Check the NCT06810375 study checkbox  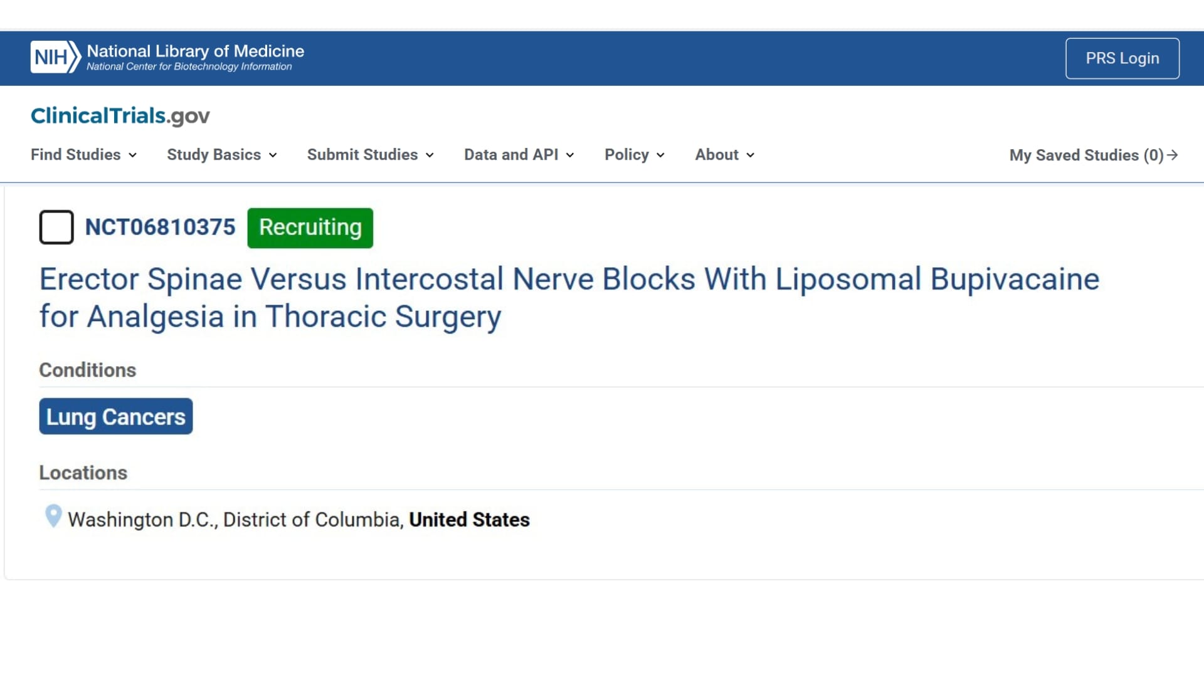(56, 227)
